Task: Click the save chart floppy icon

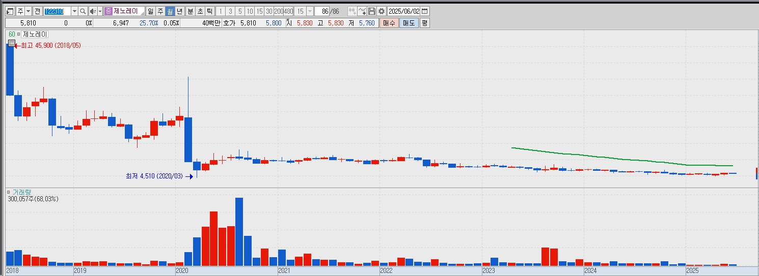Action: click(371, 11)
